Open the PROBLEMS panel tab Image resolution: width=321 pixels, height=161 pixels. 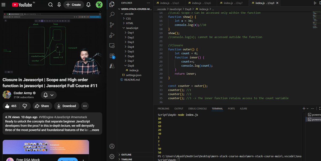(x=163, y=109)
